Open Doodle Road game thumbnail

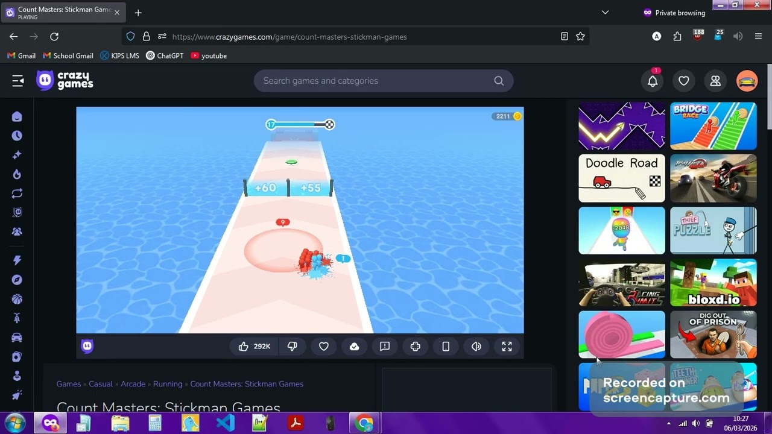(622, 178)
